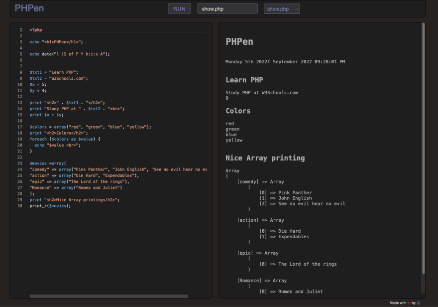This screenshot has height=307, width=438.
Task: Click "[1] => Expendables" output row
Action: pyautogui.click(x=284, y=237)
